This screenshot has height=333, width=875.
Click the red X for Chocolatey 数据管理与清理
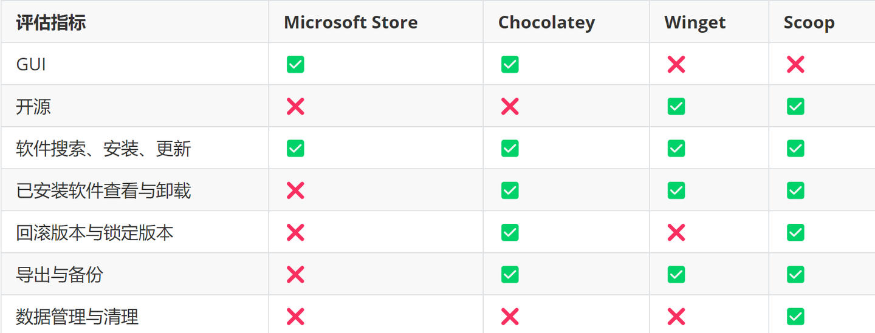(x=510, y=316)
